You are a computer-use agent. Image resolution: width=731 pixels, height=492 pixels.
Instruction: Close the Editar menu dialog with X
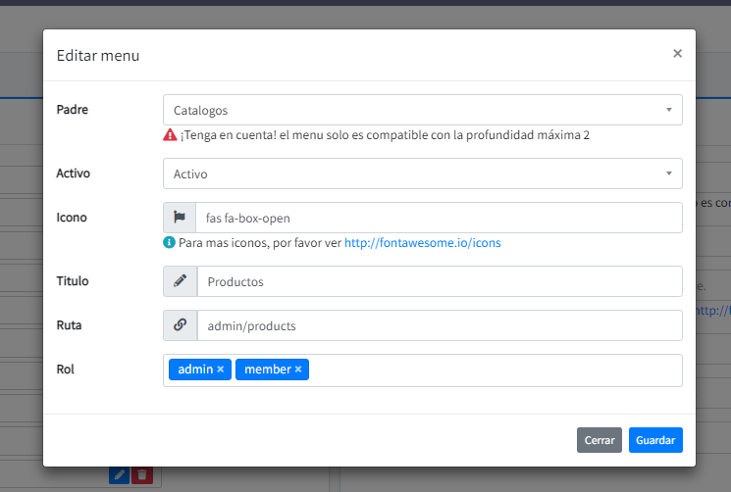[677, 54]
